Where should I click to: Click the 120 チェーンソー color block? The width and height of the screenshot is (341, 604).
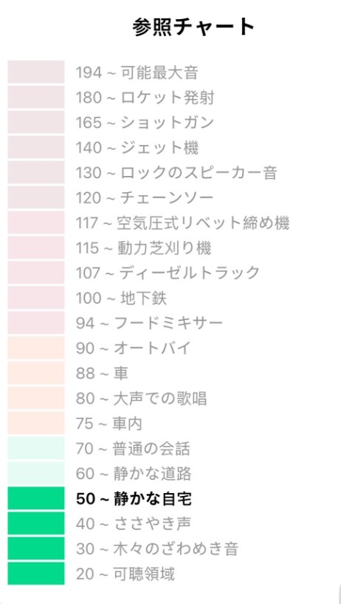[36, 197]
